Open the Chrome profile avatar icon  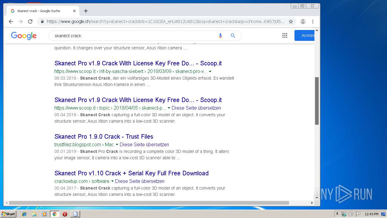coord(303,21)
